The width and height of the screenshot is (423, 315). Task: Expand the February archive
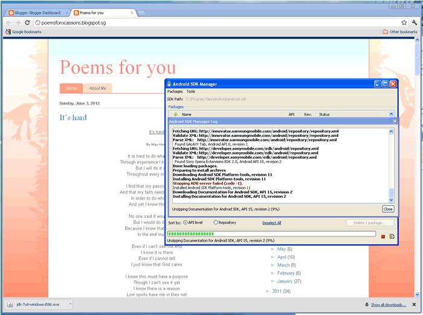[x=273, y=273]
